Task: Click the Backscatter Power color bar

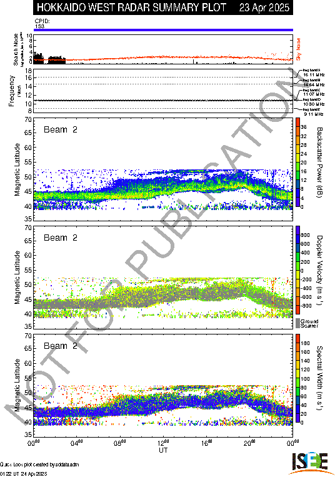Action: point(297,163)
